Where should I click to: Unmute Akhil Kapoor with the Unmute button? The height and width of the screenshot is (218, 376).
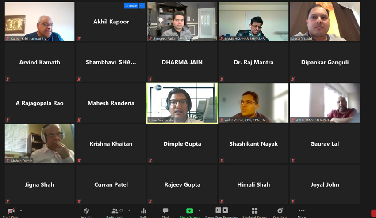[x=131, y=5]
